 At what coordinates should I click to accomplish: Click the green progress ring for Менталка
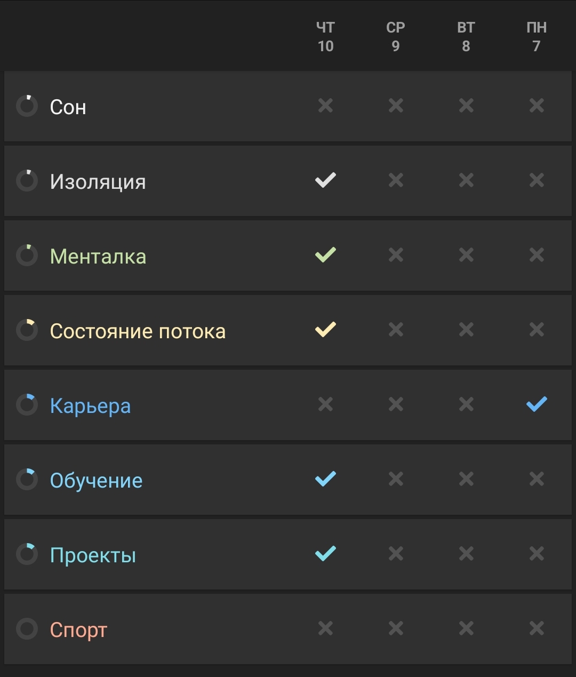27,256
